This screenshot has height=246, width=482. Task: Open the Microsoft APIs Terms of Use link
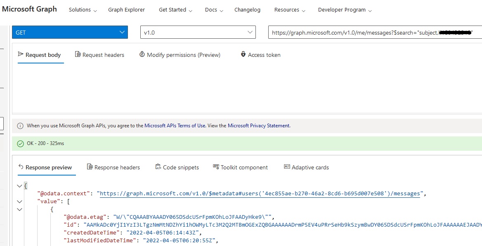click(x=175, y=126)
